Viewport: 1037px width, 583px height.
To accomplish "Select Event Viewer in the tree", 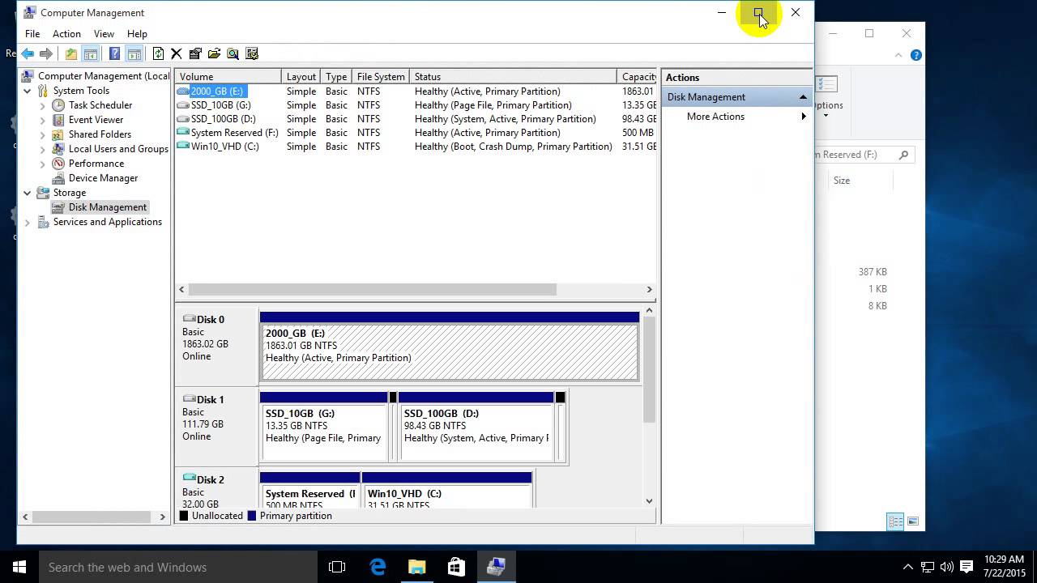I will (x=96, y=120).
